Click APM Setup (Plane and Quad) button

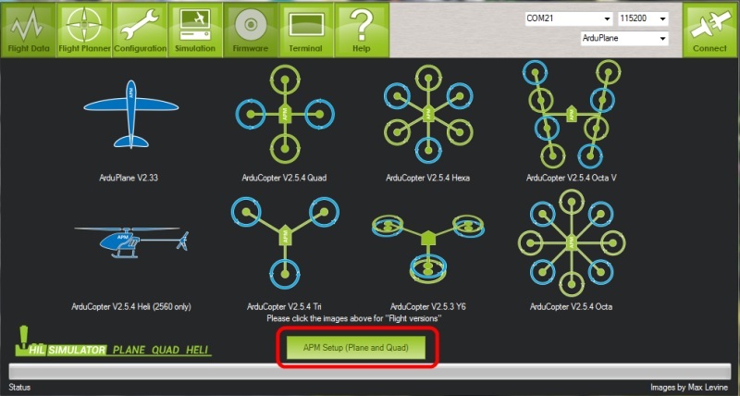[356, 347]
